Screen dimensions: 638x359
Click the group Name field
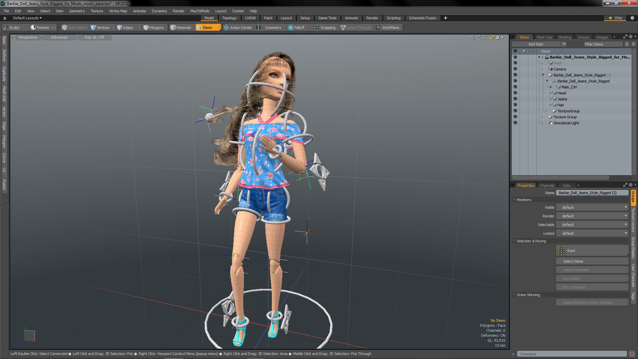click(x=592, y=193)
